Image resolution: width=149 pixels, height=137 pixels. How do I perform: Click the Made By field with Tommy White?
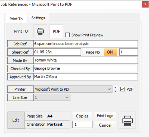point(86,60)
